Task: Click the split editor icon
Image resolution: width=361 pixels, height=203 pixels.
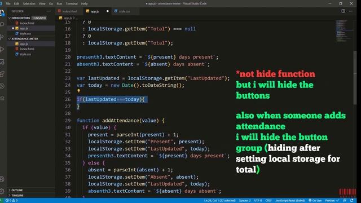Action: tap(343, 11)
